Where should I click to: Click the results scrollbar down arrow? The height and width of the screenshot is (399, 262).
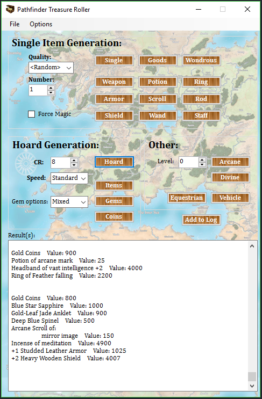252,386
